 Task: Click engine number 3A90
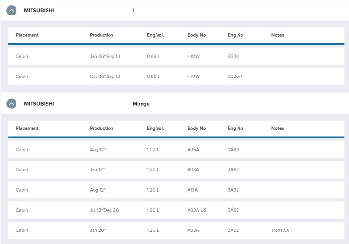(233, 150)
